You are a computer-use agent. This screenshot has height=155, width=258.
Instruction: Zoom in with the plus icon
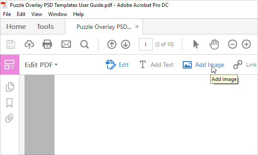(x=246, y=44)
